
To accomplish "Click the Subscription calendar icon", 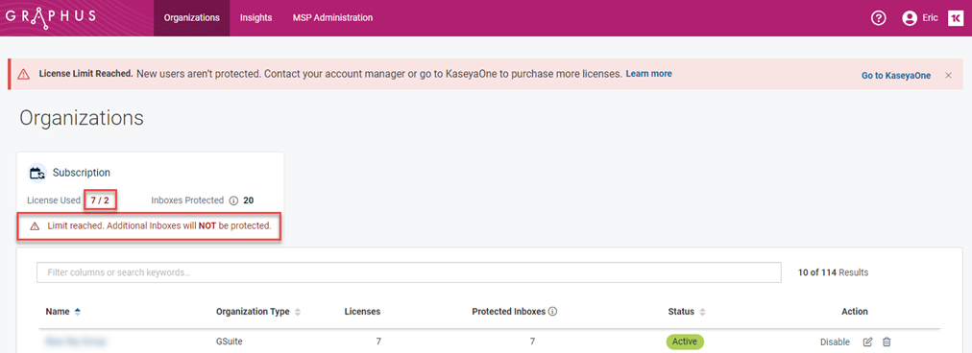I will pyautogui.click(x=38, y=173).
